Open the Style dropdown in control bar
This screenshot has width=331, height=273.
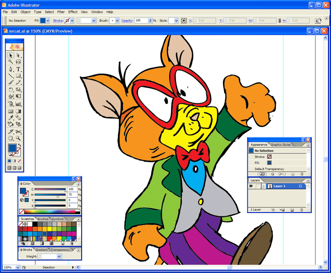(x=176, y=21)
